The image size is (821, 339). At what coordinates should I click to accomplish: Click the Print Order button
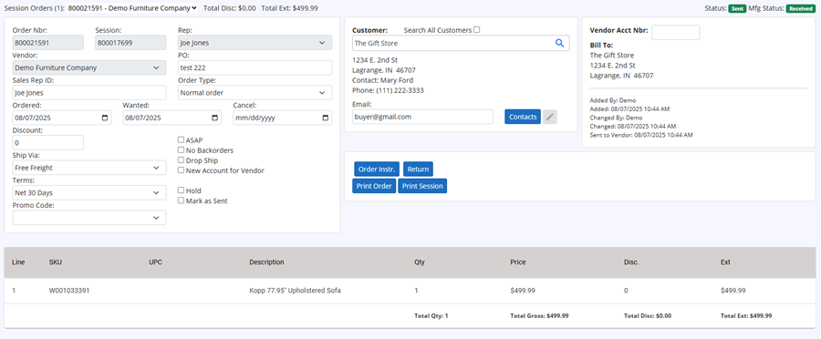click(374, 186)
